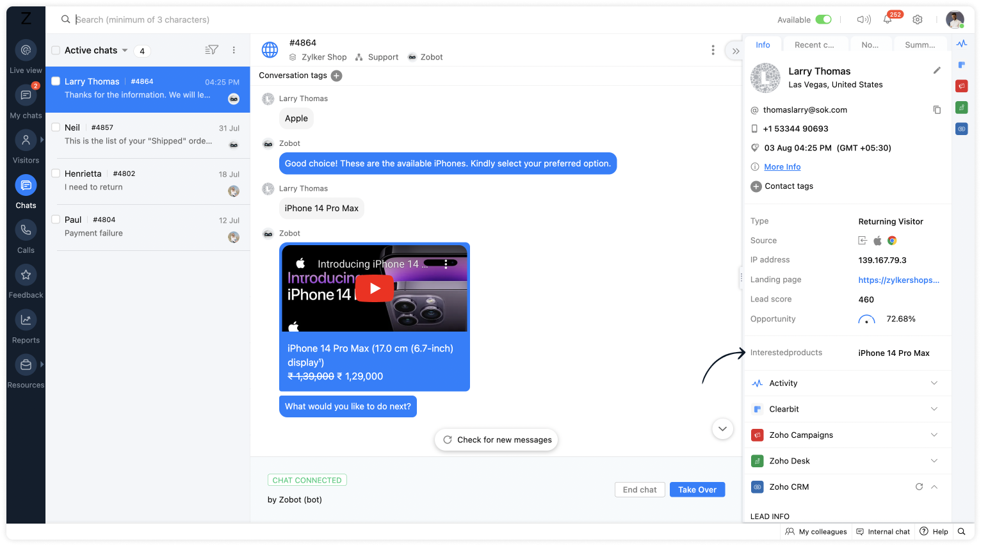Viewport: 981px width, 546px height.
Task: Check the select-all chats checkbox
Action: click(56, 50)
